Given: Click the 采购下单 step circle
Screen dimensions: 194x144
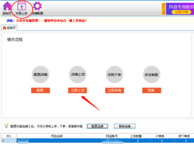Looking at the screenshot, I should click(115, 74).
